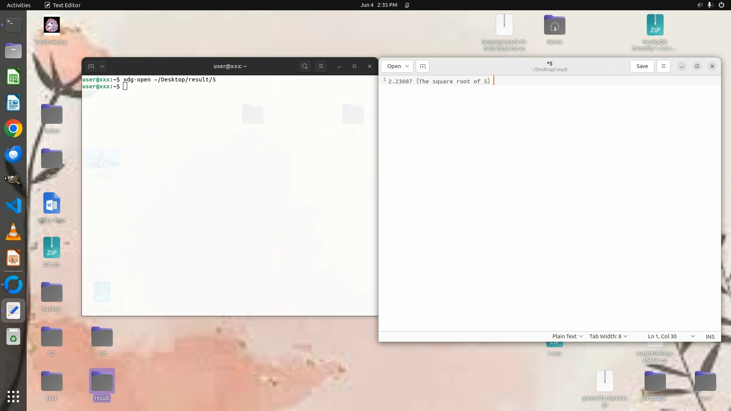
Task: Expand the Tab Width: 8 dropdown
Action: (608, 336)
